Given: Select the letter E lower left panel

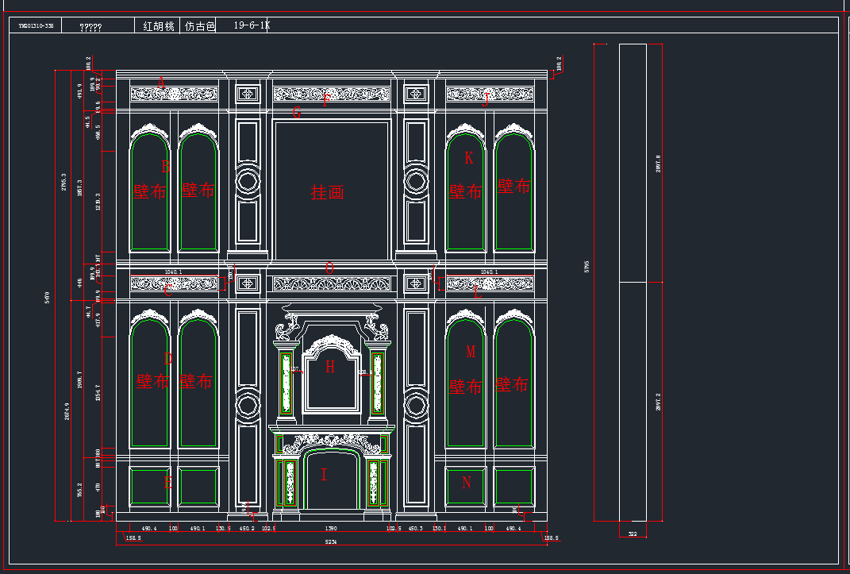Looking at the screenshot, I should coord(167,482).
